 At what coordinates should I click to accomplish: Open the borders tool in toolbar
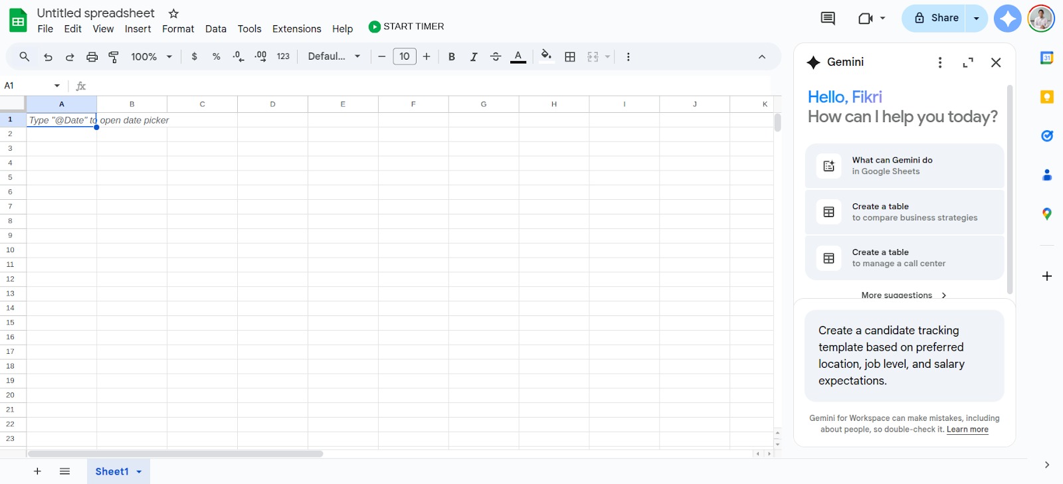[570, 57]
